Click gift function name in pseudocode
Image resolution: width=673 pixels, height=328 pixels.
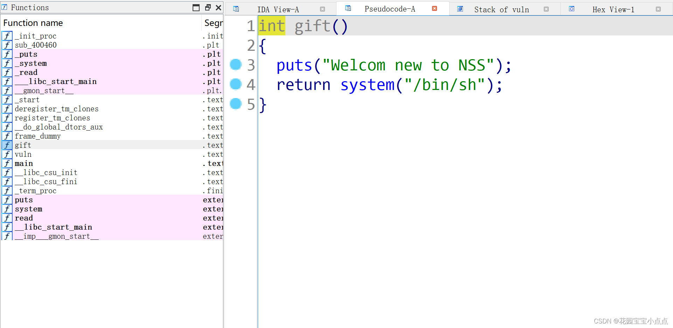[312, 26]
